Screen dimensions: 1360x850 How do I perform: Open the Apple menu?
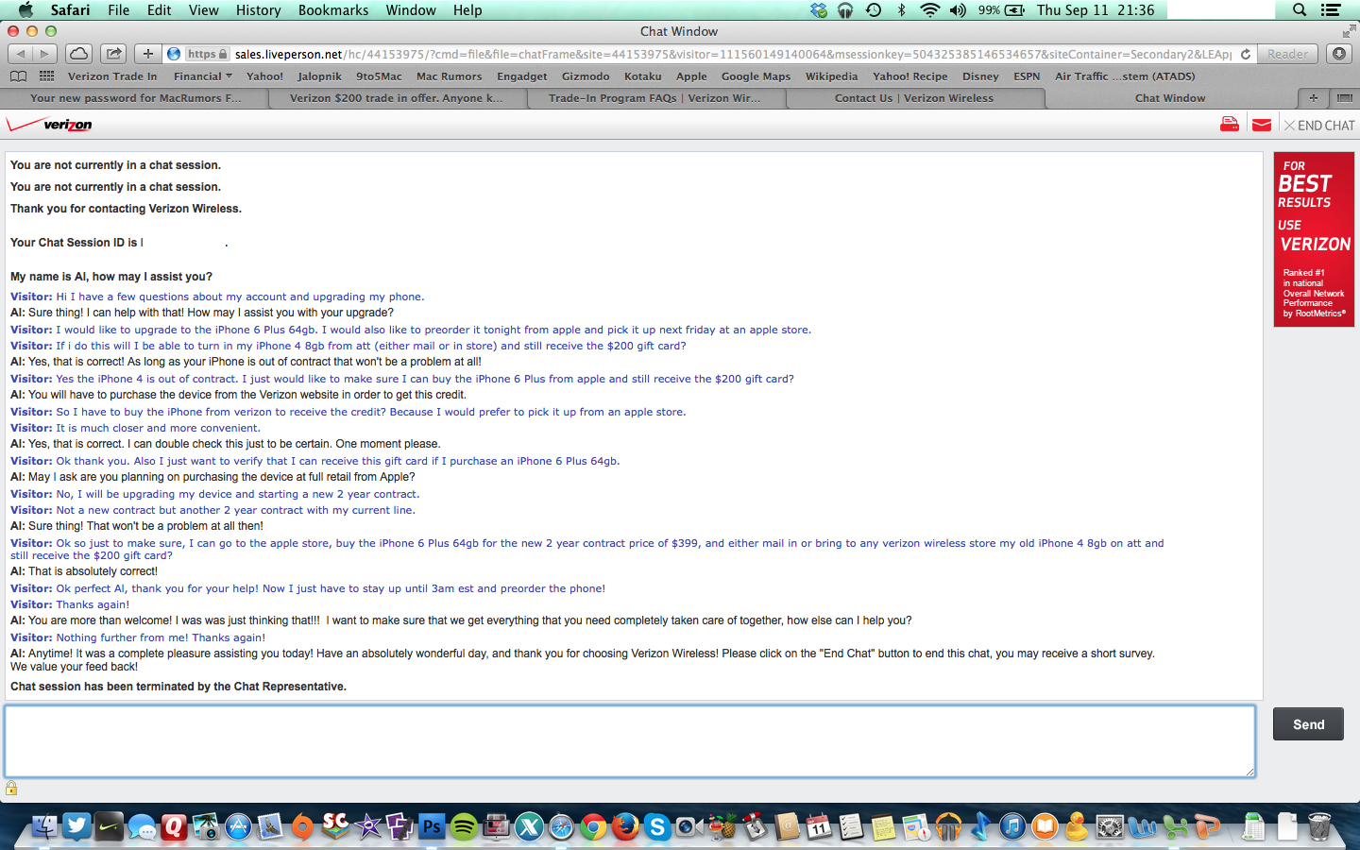25,10
